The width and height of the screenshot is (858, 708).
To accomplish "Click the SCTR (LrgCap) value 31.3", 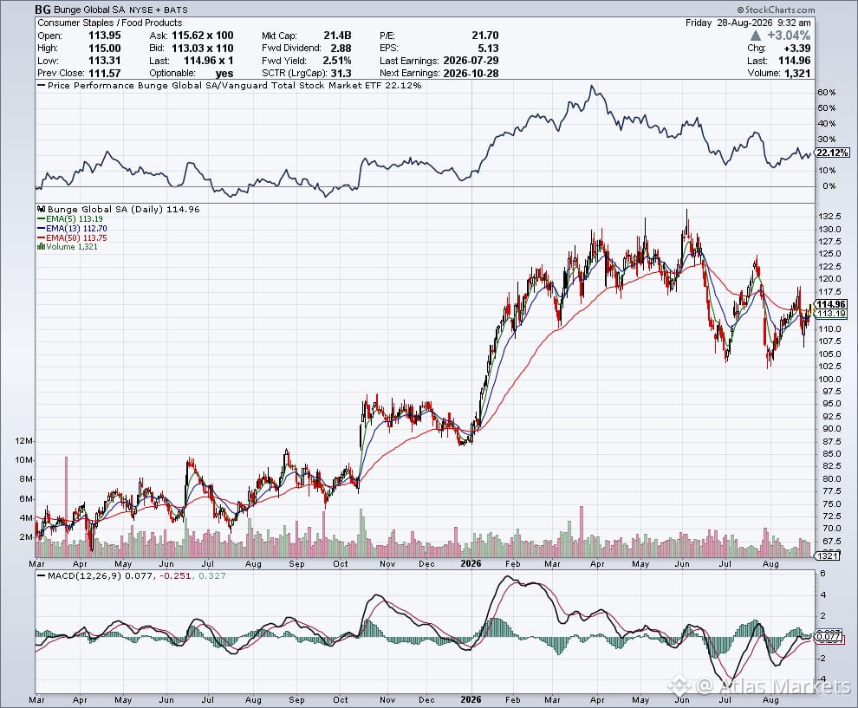I will point(341,74).
